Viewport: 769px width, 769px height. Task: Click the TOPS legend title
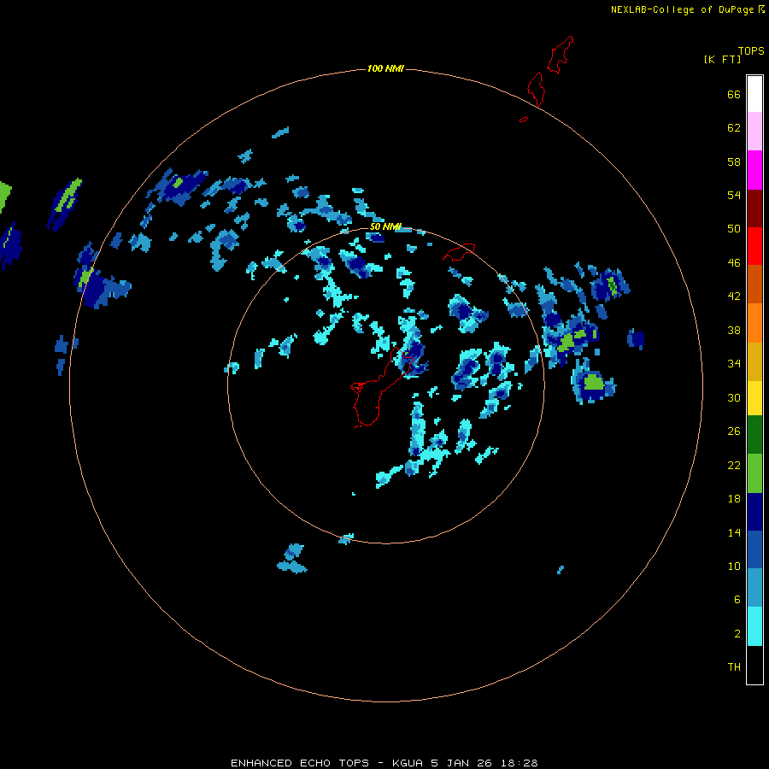(751, 50)
